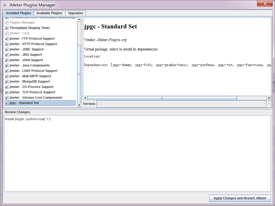The image size is (275, 206).
Task: Click the JMeter feather icon in title bar
Action: click(x=5, y=5)
